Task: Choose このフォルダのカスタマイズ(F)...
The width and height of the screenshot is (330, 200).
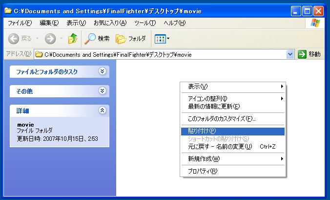Action: point(233,119)
